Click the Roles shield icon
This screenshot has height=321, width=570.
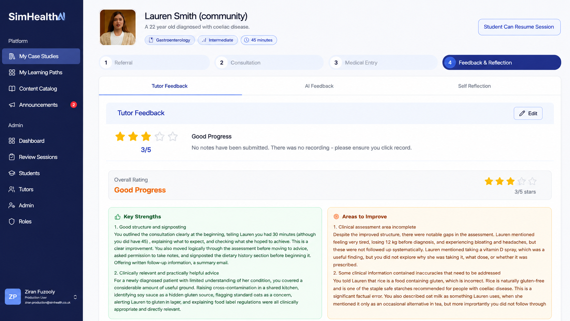(12, 222)
